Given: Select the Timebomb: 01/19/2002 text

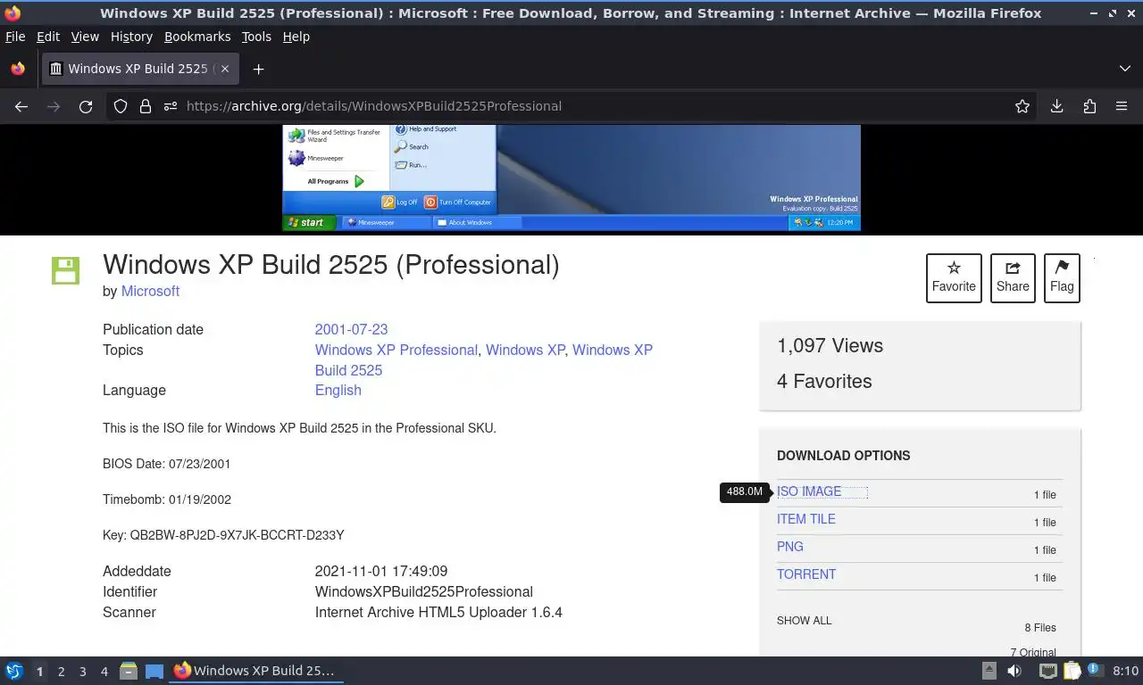Looking at the screenshot, I should coord(167,499).
